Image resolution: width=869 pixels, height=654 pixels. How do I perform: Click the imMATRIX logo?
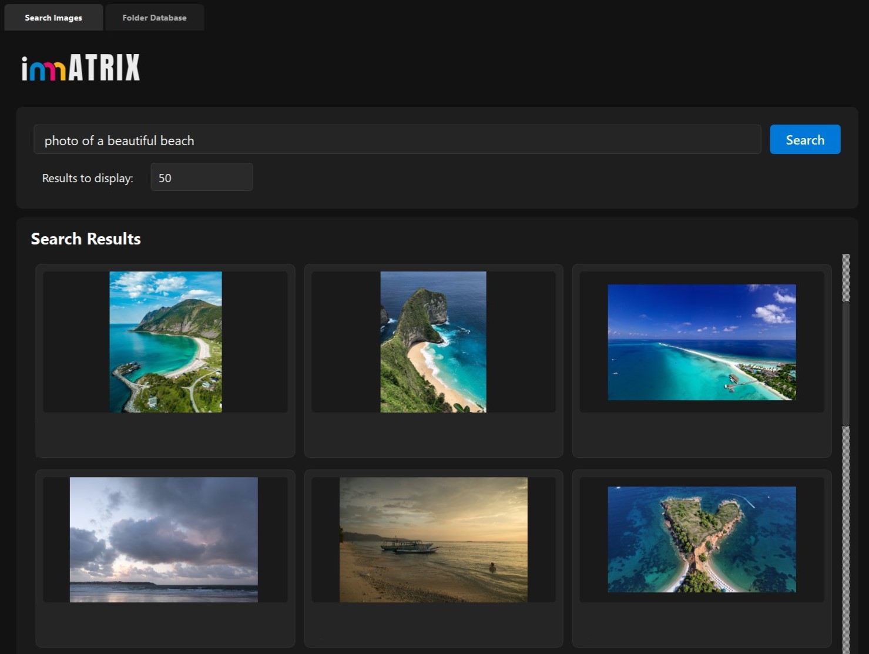(80, 68)
